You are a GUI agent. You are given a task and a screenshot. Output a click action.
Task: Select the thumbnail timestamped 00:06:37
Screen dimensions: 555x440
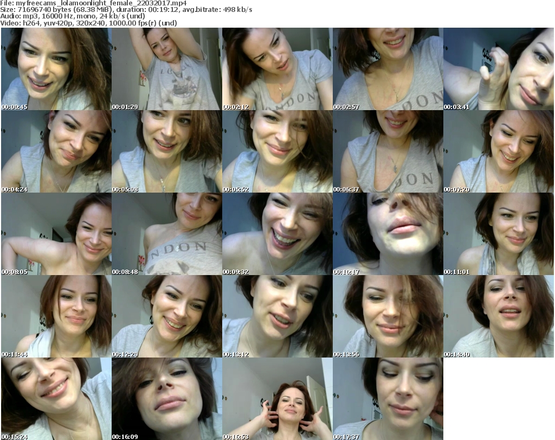tap(388, 151)
